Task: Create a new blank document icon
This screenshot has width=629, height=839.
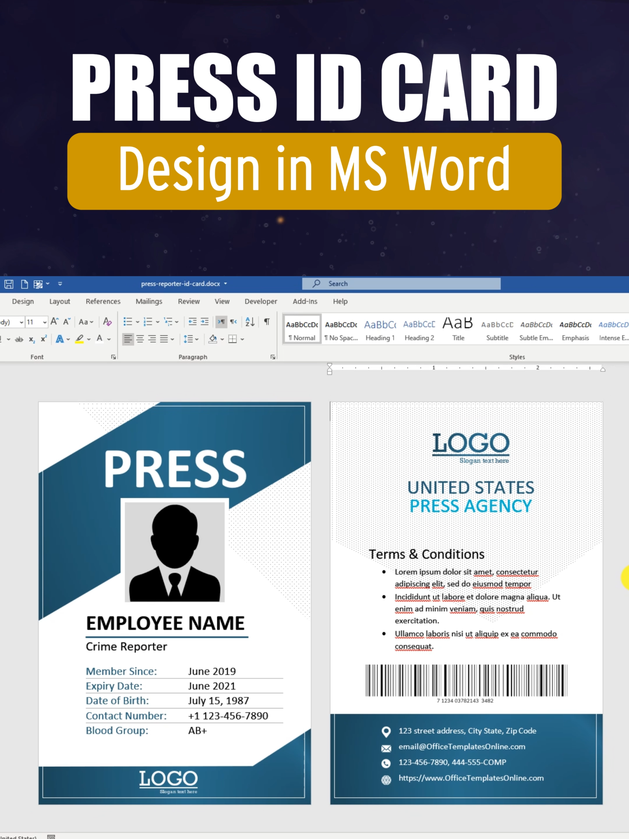Action: tap(24, 284)
